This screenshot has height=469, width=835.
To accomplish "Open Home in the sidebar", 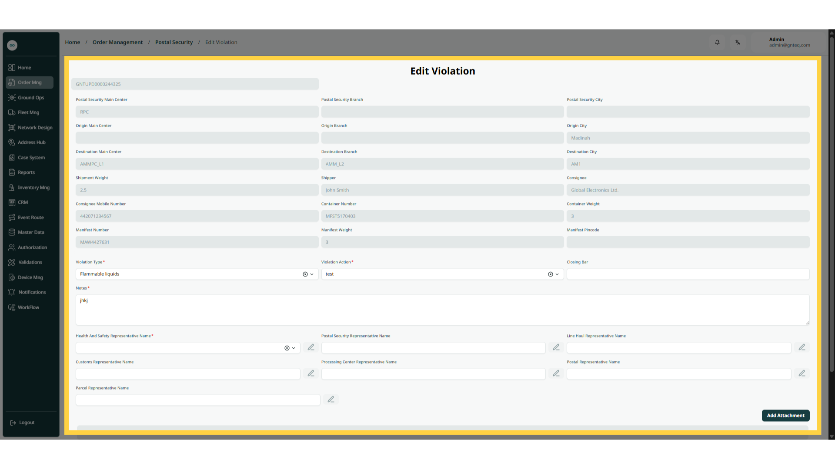I will tap(30, 68).
